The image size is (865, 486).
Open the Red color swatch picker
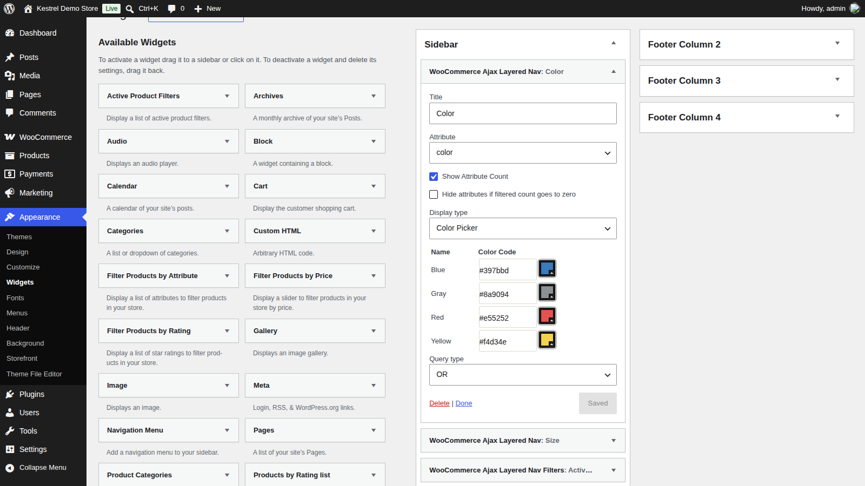point(547,316)
